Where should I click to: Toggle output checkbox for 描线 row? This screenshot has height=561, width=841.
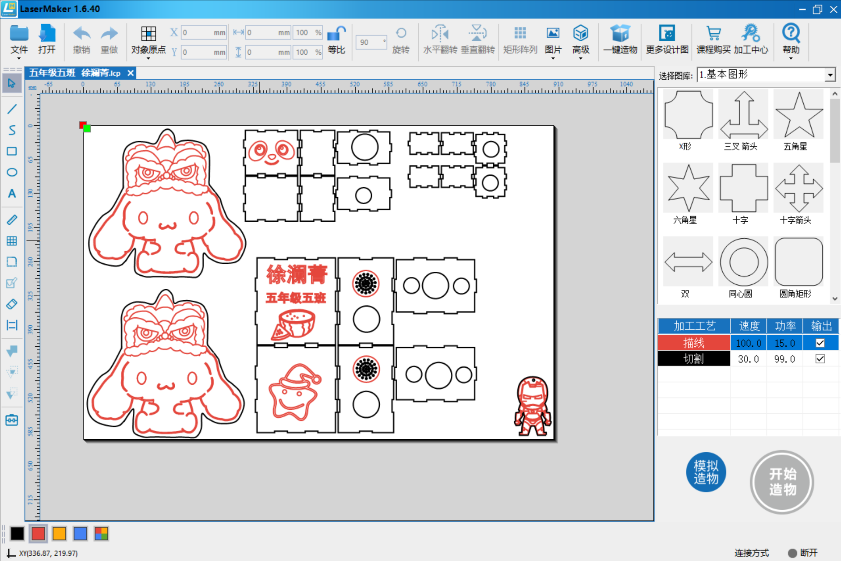(820, 343)
